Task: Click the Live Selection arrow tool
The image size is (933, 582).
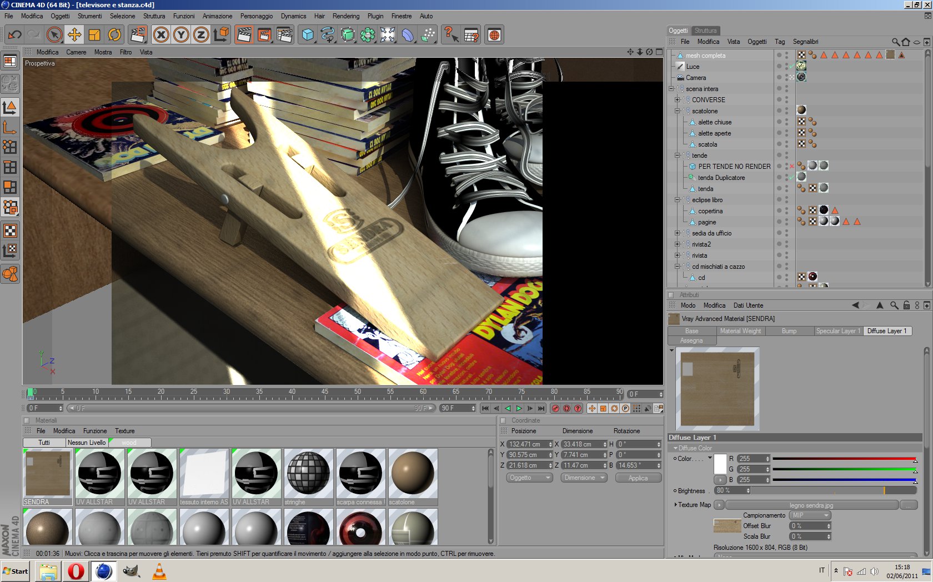Action: click(54, 35)
